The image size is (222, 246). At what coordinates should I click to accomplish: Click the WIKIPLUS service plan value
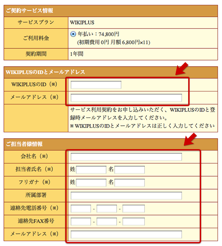click(x=82, y=23)
